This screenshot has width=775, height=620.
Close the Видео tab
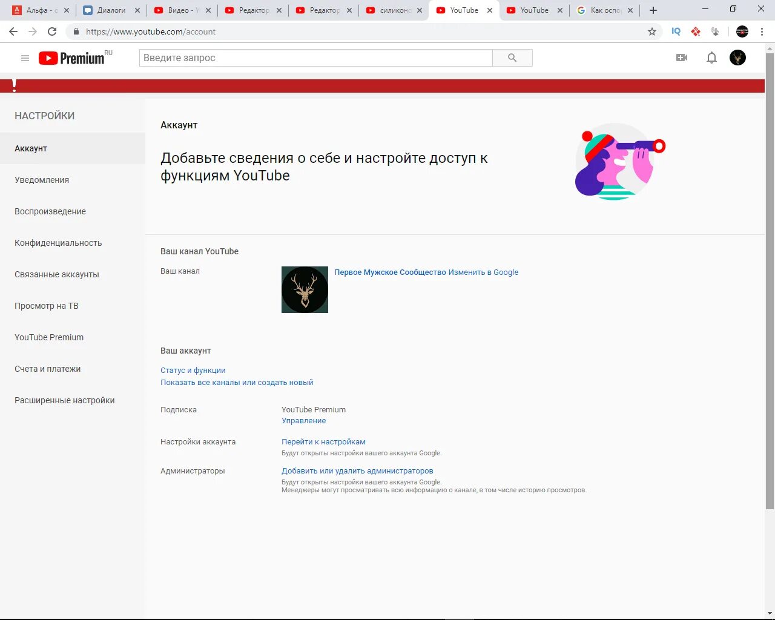(208, 10)
